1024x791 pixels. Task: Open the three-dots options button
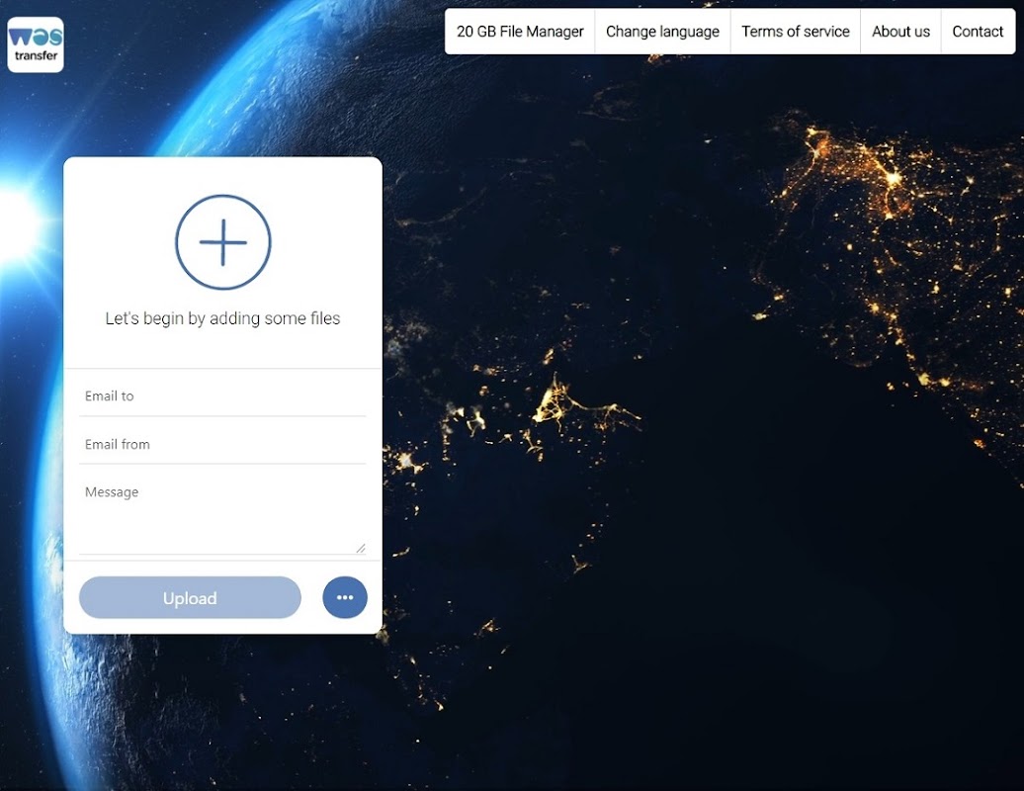345,597
